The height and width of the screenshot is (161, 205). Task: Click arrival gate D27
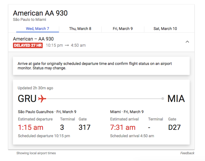click(174, 127)
